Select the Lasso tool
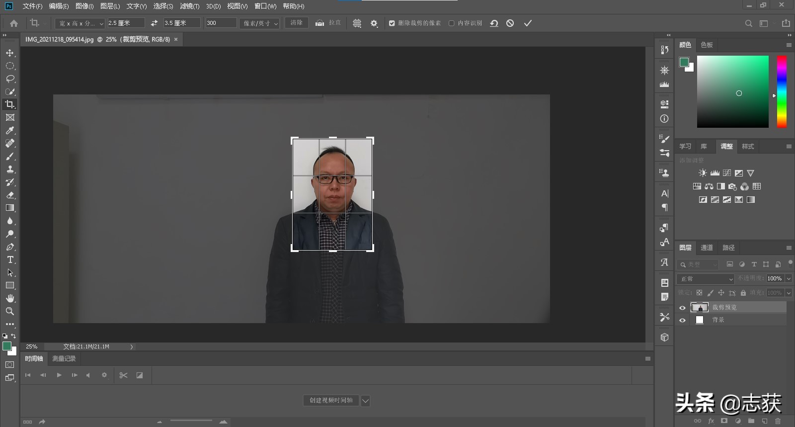Viewport: 795px width, 427px height. pyautogui.click(x=10, y=79)
